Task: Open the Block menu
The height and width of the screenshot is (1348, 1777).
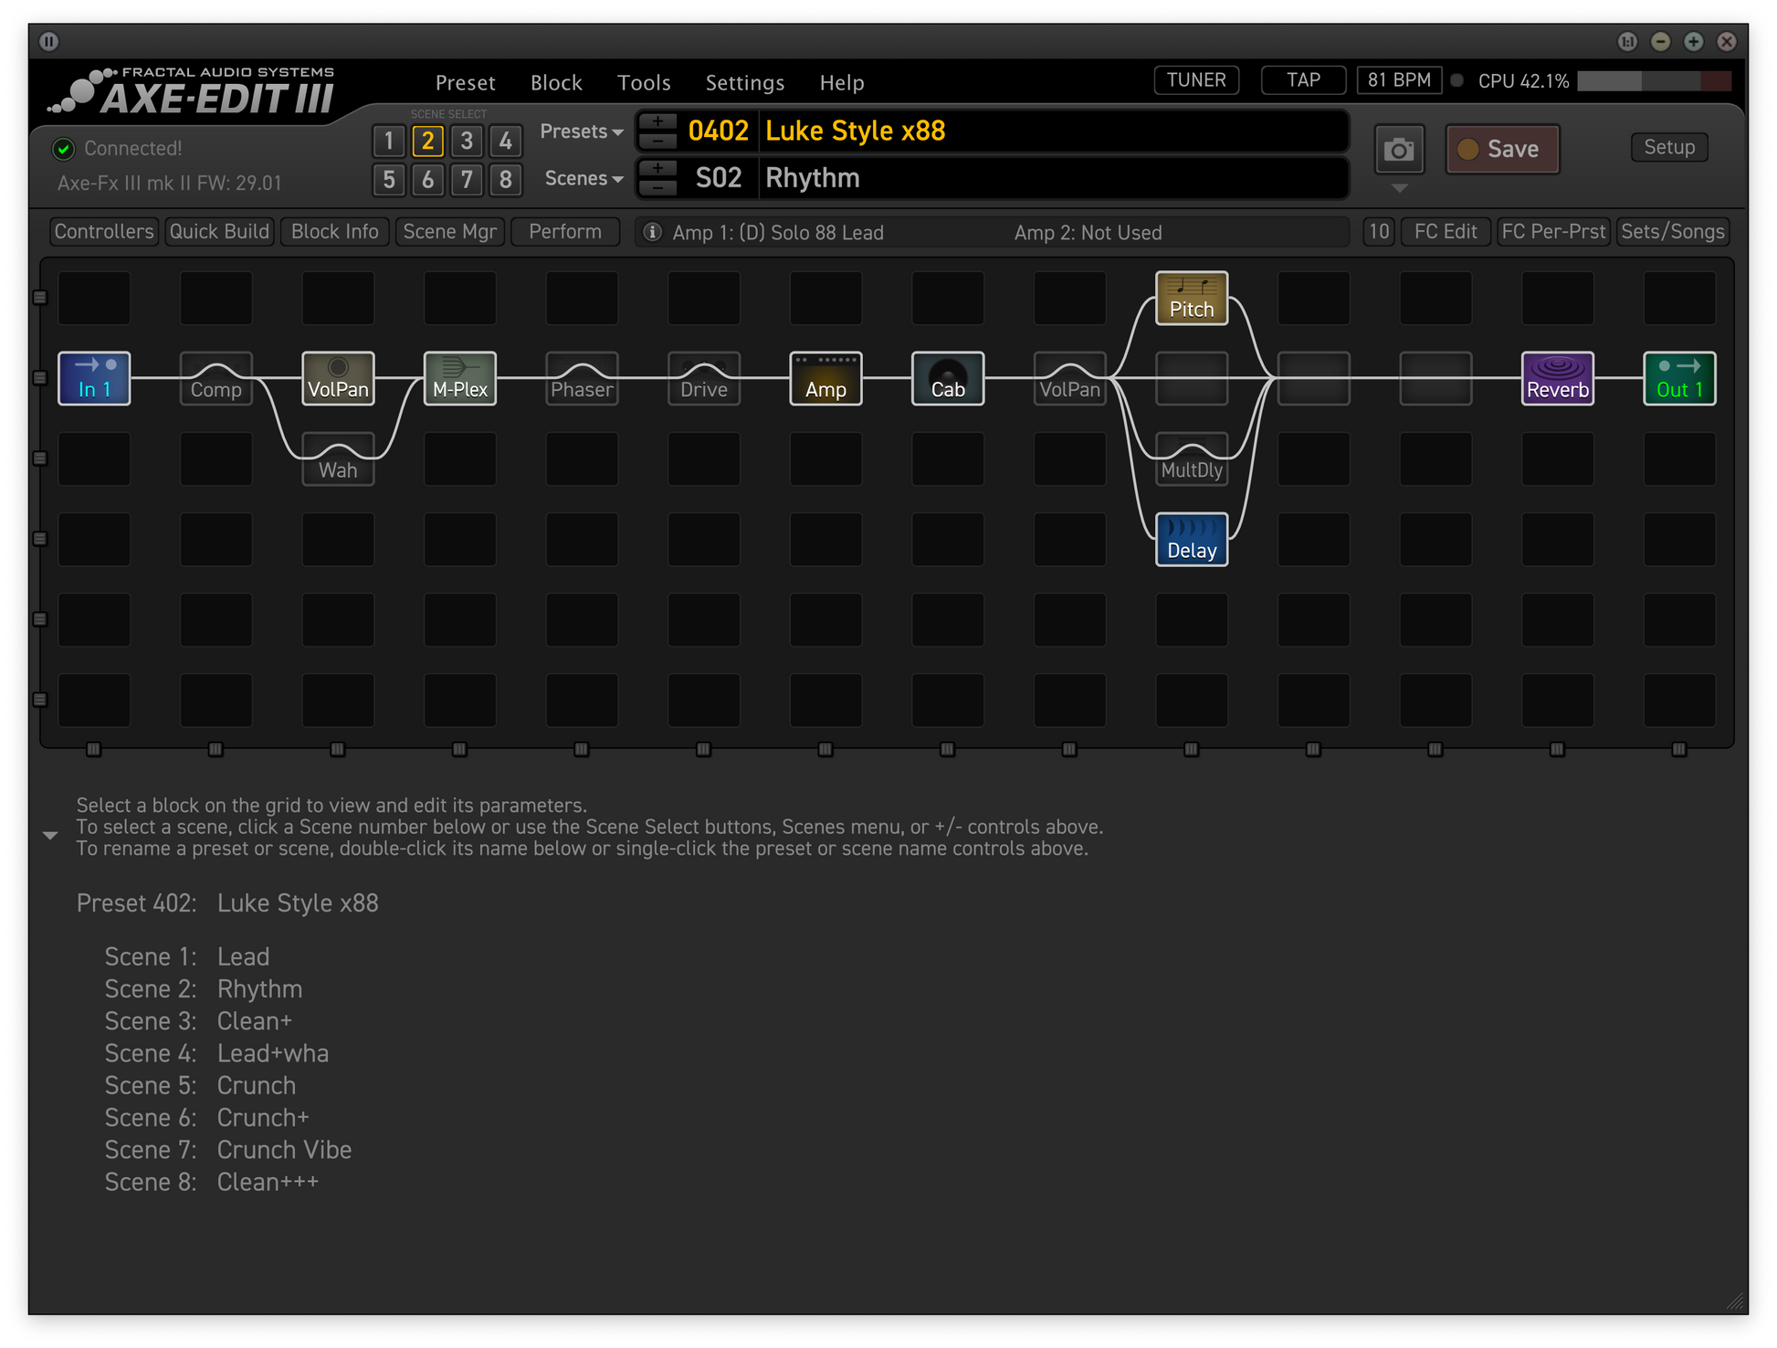Action: click(556, 83)
